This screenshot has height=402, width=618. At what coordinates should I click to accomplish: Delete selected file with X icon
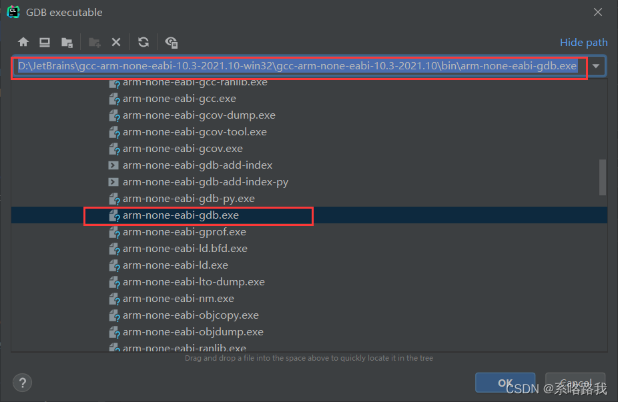[x=116, y=42]
